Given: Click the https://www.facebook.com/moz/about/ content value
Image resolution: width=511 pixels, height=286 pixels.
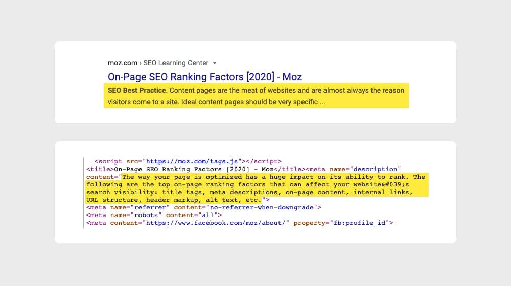Looking at the screenshot, I should pyautogui.click(x=216, y=223).
